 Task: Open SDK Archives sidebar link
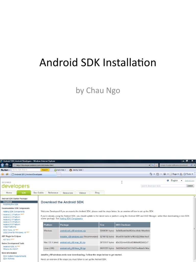9,259
